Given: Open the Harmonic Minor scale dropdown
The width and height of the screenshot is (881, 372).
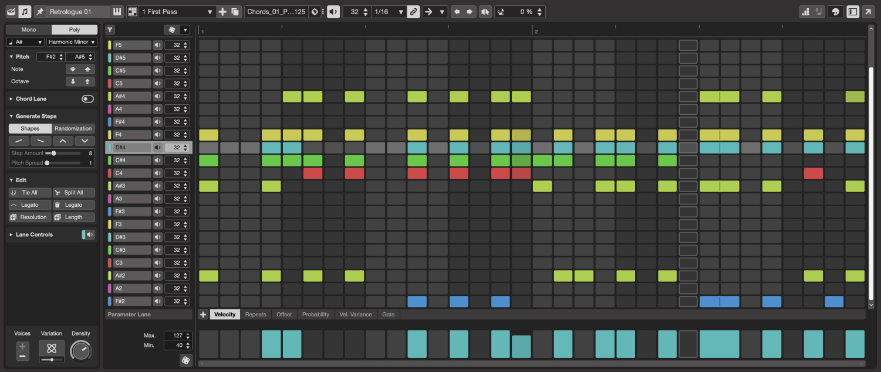Looking at the screenshot, I should point(72,42).
